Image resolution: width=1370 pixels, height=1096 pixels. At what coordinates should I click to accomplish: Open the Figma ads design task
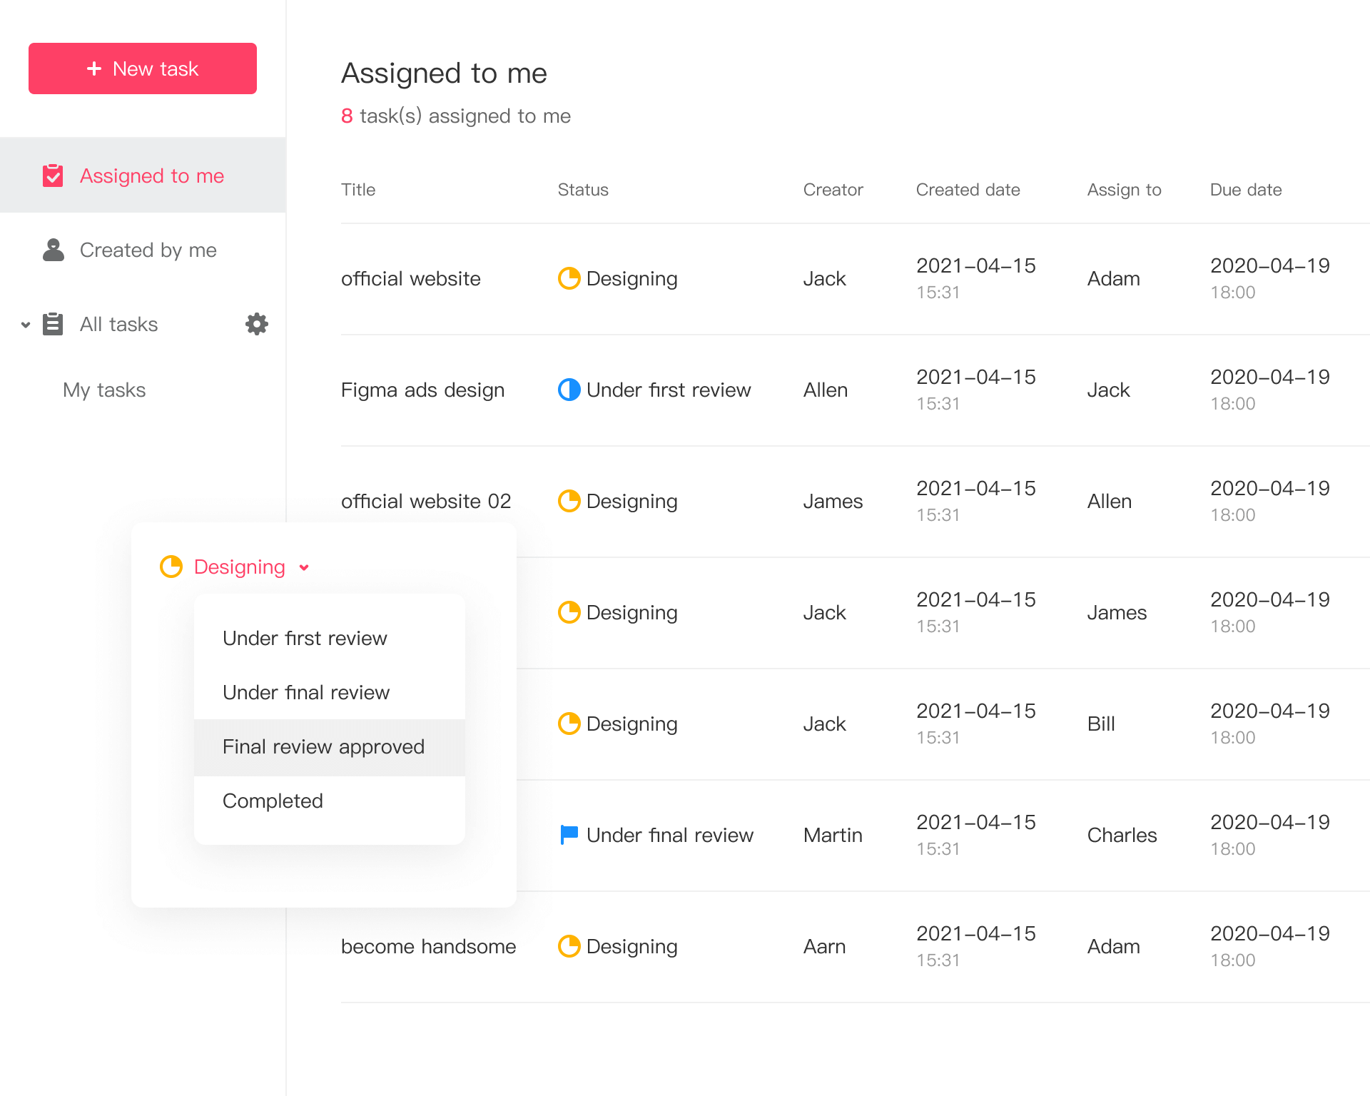tap(422, 390)
